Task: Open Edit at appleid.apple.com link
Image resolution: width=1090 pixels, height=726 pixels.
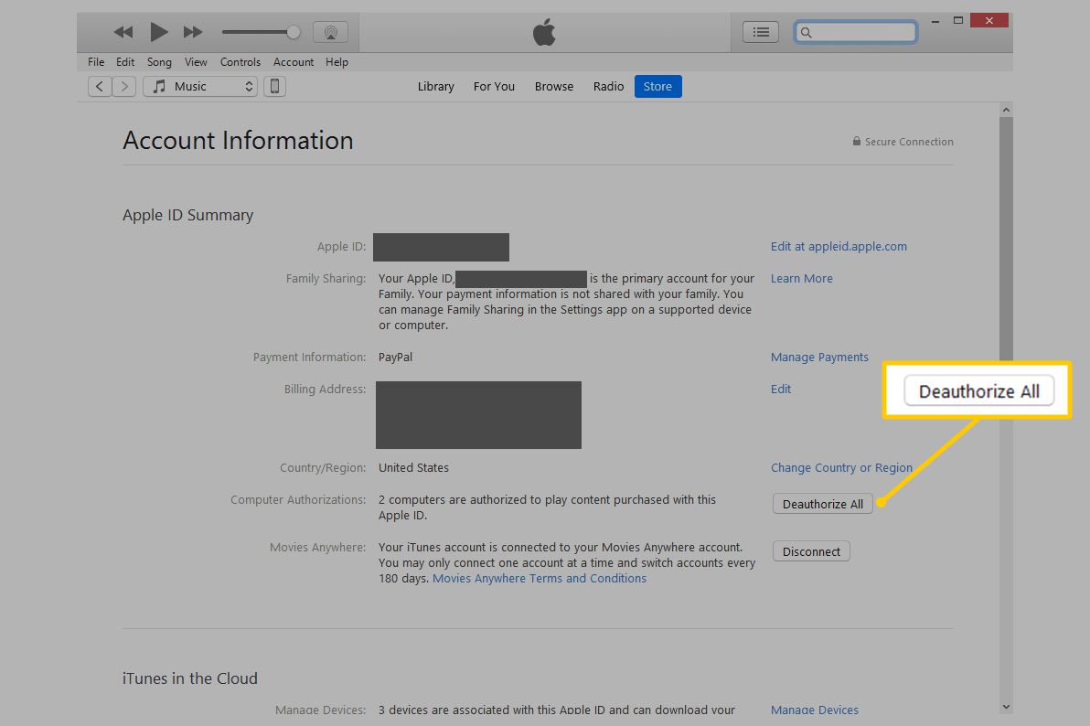Action: pyautogui.click(x=839, y=247)
